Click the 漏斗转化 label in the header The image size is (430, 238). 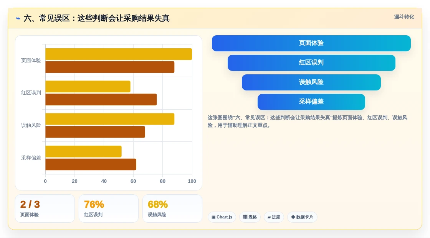(404, 17)
